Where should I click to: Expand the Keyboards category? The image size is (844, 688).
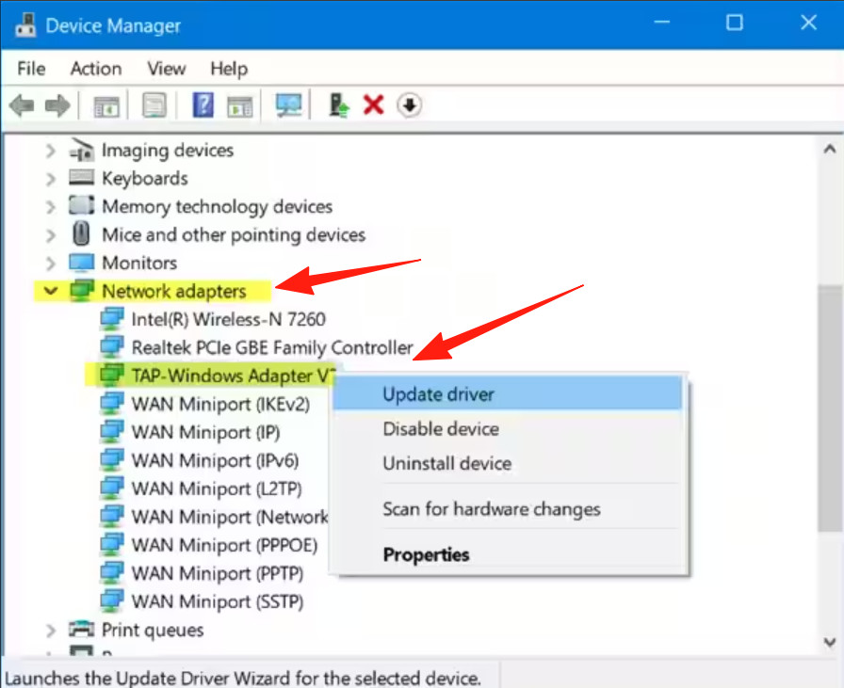[50, 179]
